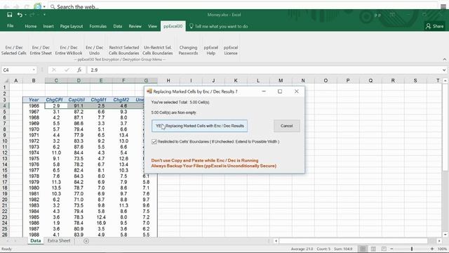Click the Select All corner triangle
The image size is (449, 253).
pos(6,81)
